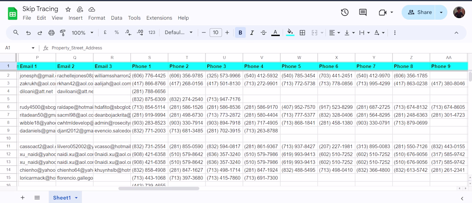Viewport: 472px width, 203px height.
Task: Open the Tools menu
Action: [x=134, y=18]
